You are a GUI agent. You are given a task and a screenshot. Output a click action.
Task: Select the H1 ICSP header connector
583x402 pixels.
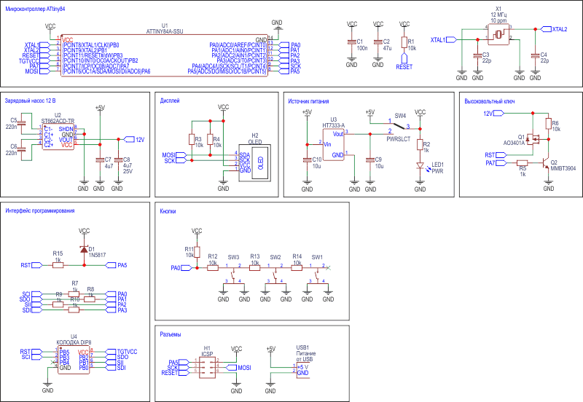tap(207, 368)
